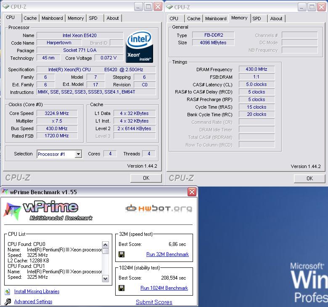Click Submit Scores link
Image resolution: width=328 pixels, height=307 pixels.
pos(154,302)
